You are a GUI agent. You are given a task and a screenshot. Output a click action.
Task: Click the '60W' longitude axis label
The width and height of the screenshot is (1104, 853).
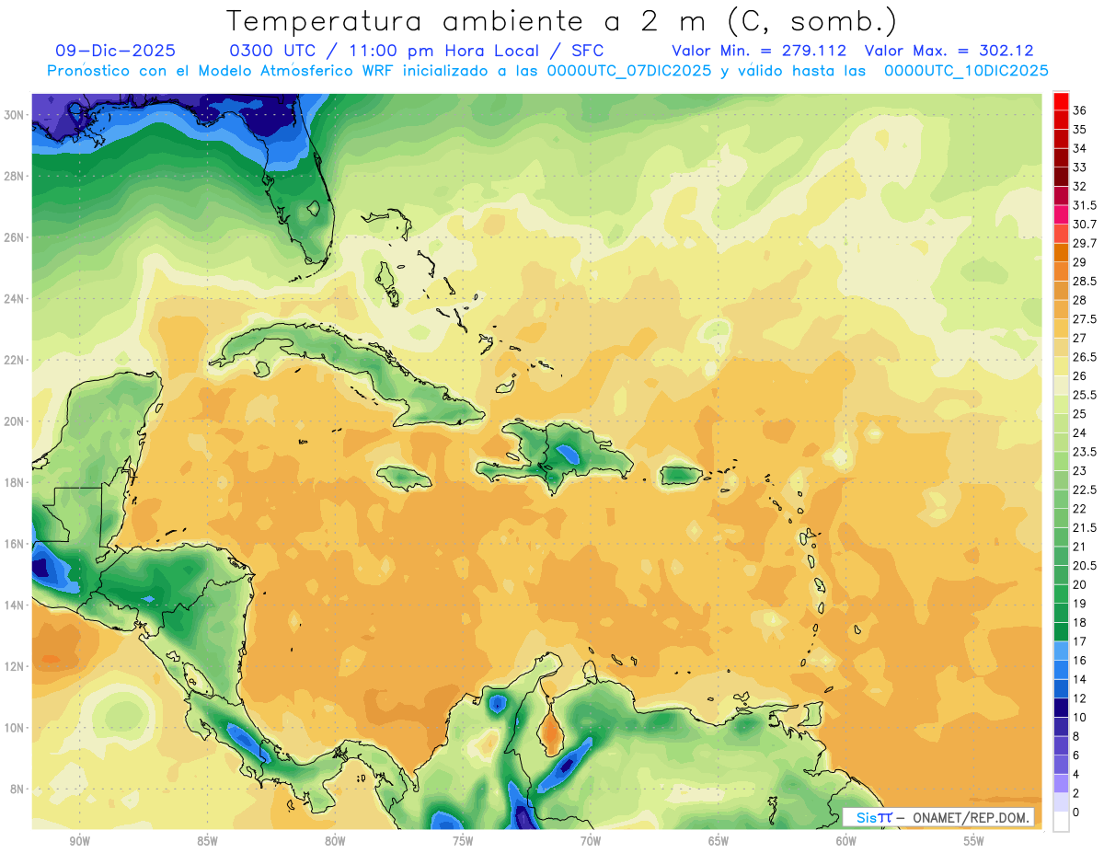(846, 841)
